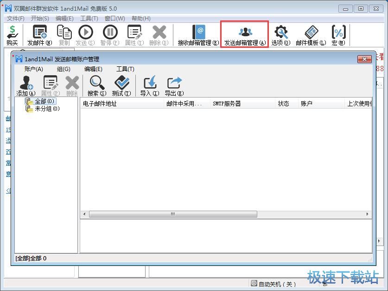This screenshot has height=291, width=388.
Task: Select the 未分组 (0) tree folder
Action: [47, 109]
